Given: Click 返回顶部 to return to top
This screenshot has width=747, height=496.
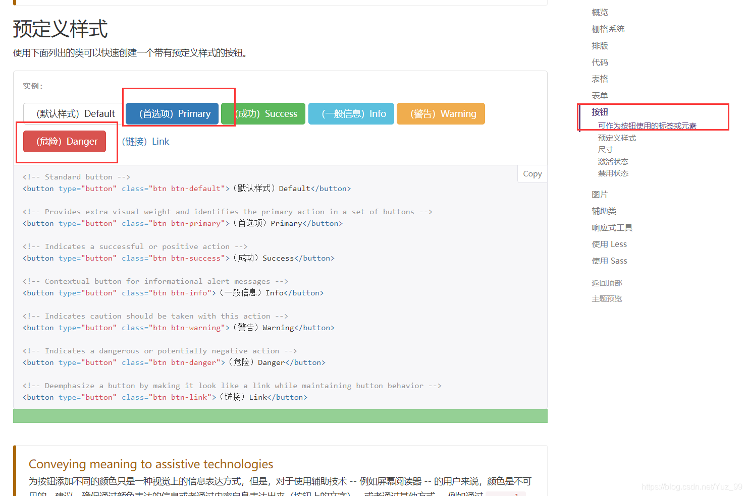Looking at the screenshot, I should [x=607, y=283].
